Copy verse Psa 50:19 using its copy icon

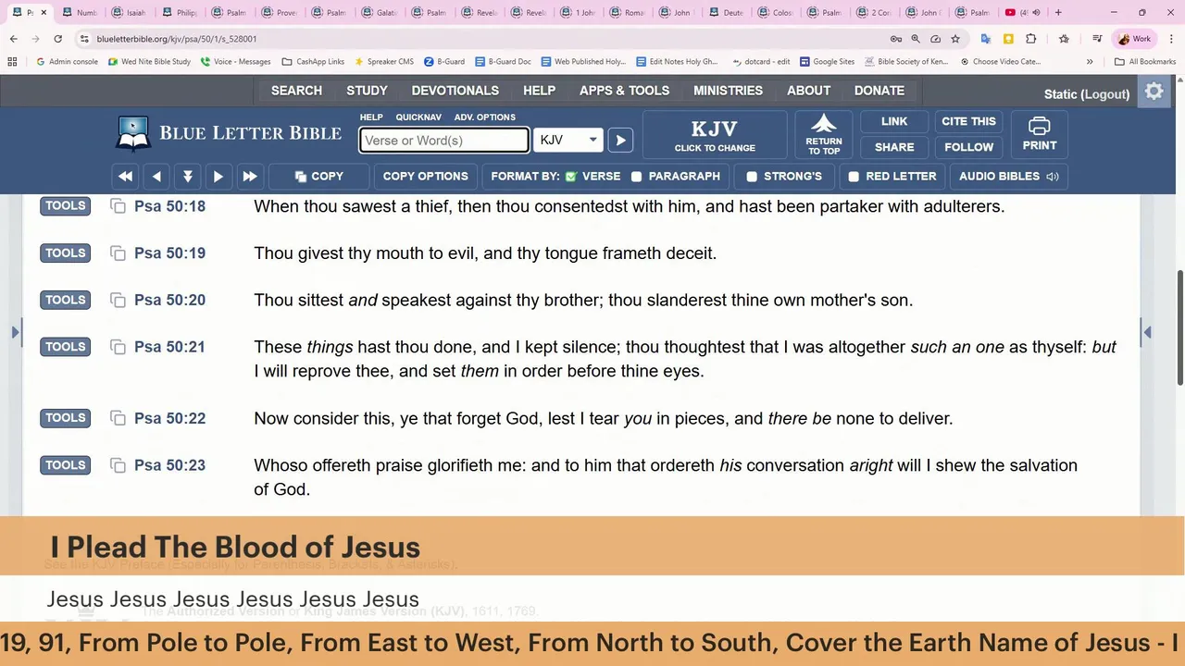pos(118,253)
